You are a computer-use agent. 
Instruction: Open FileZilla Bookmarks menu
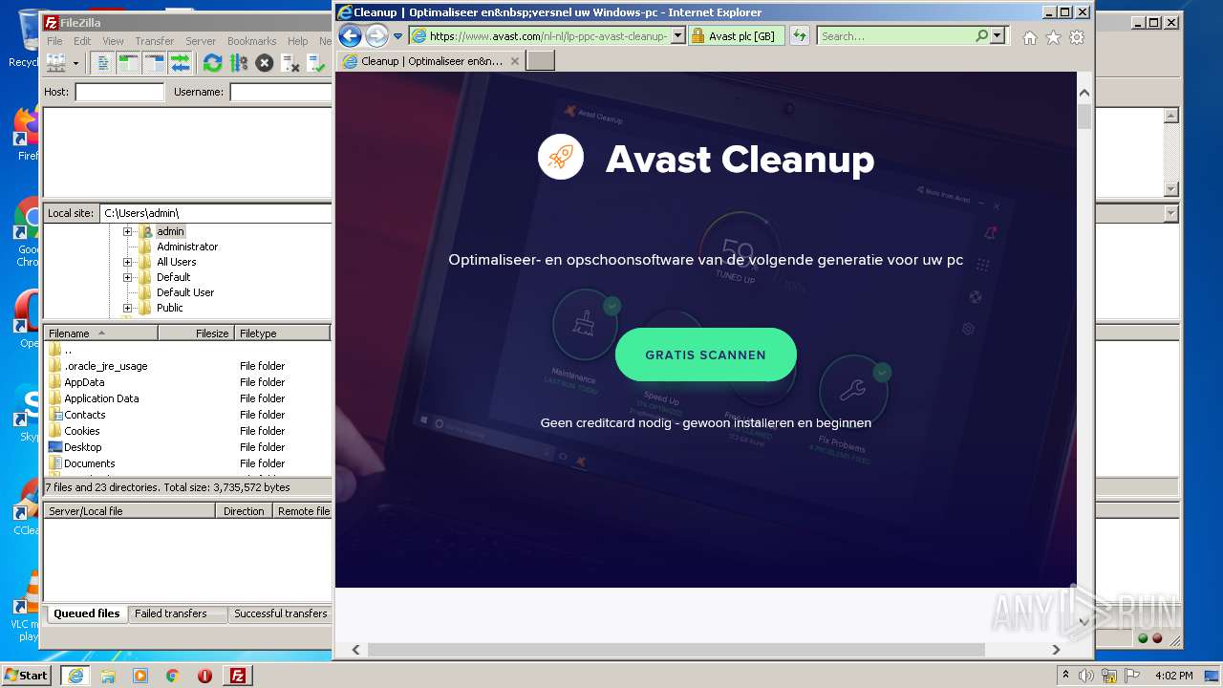251,41
